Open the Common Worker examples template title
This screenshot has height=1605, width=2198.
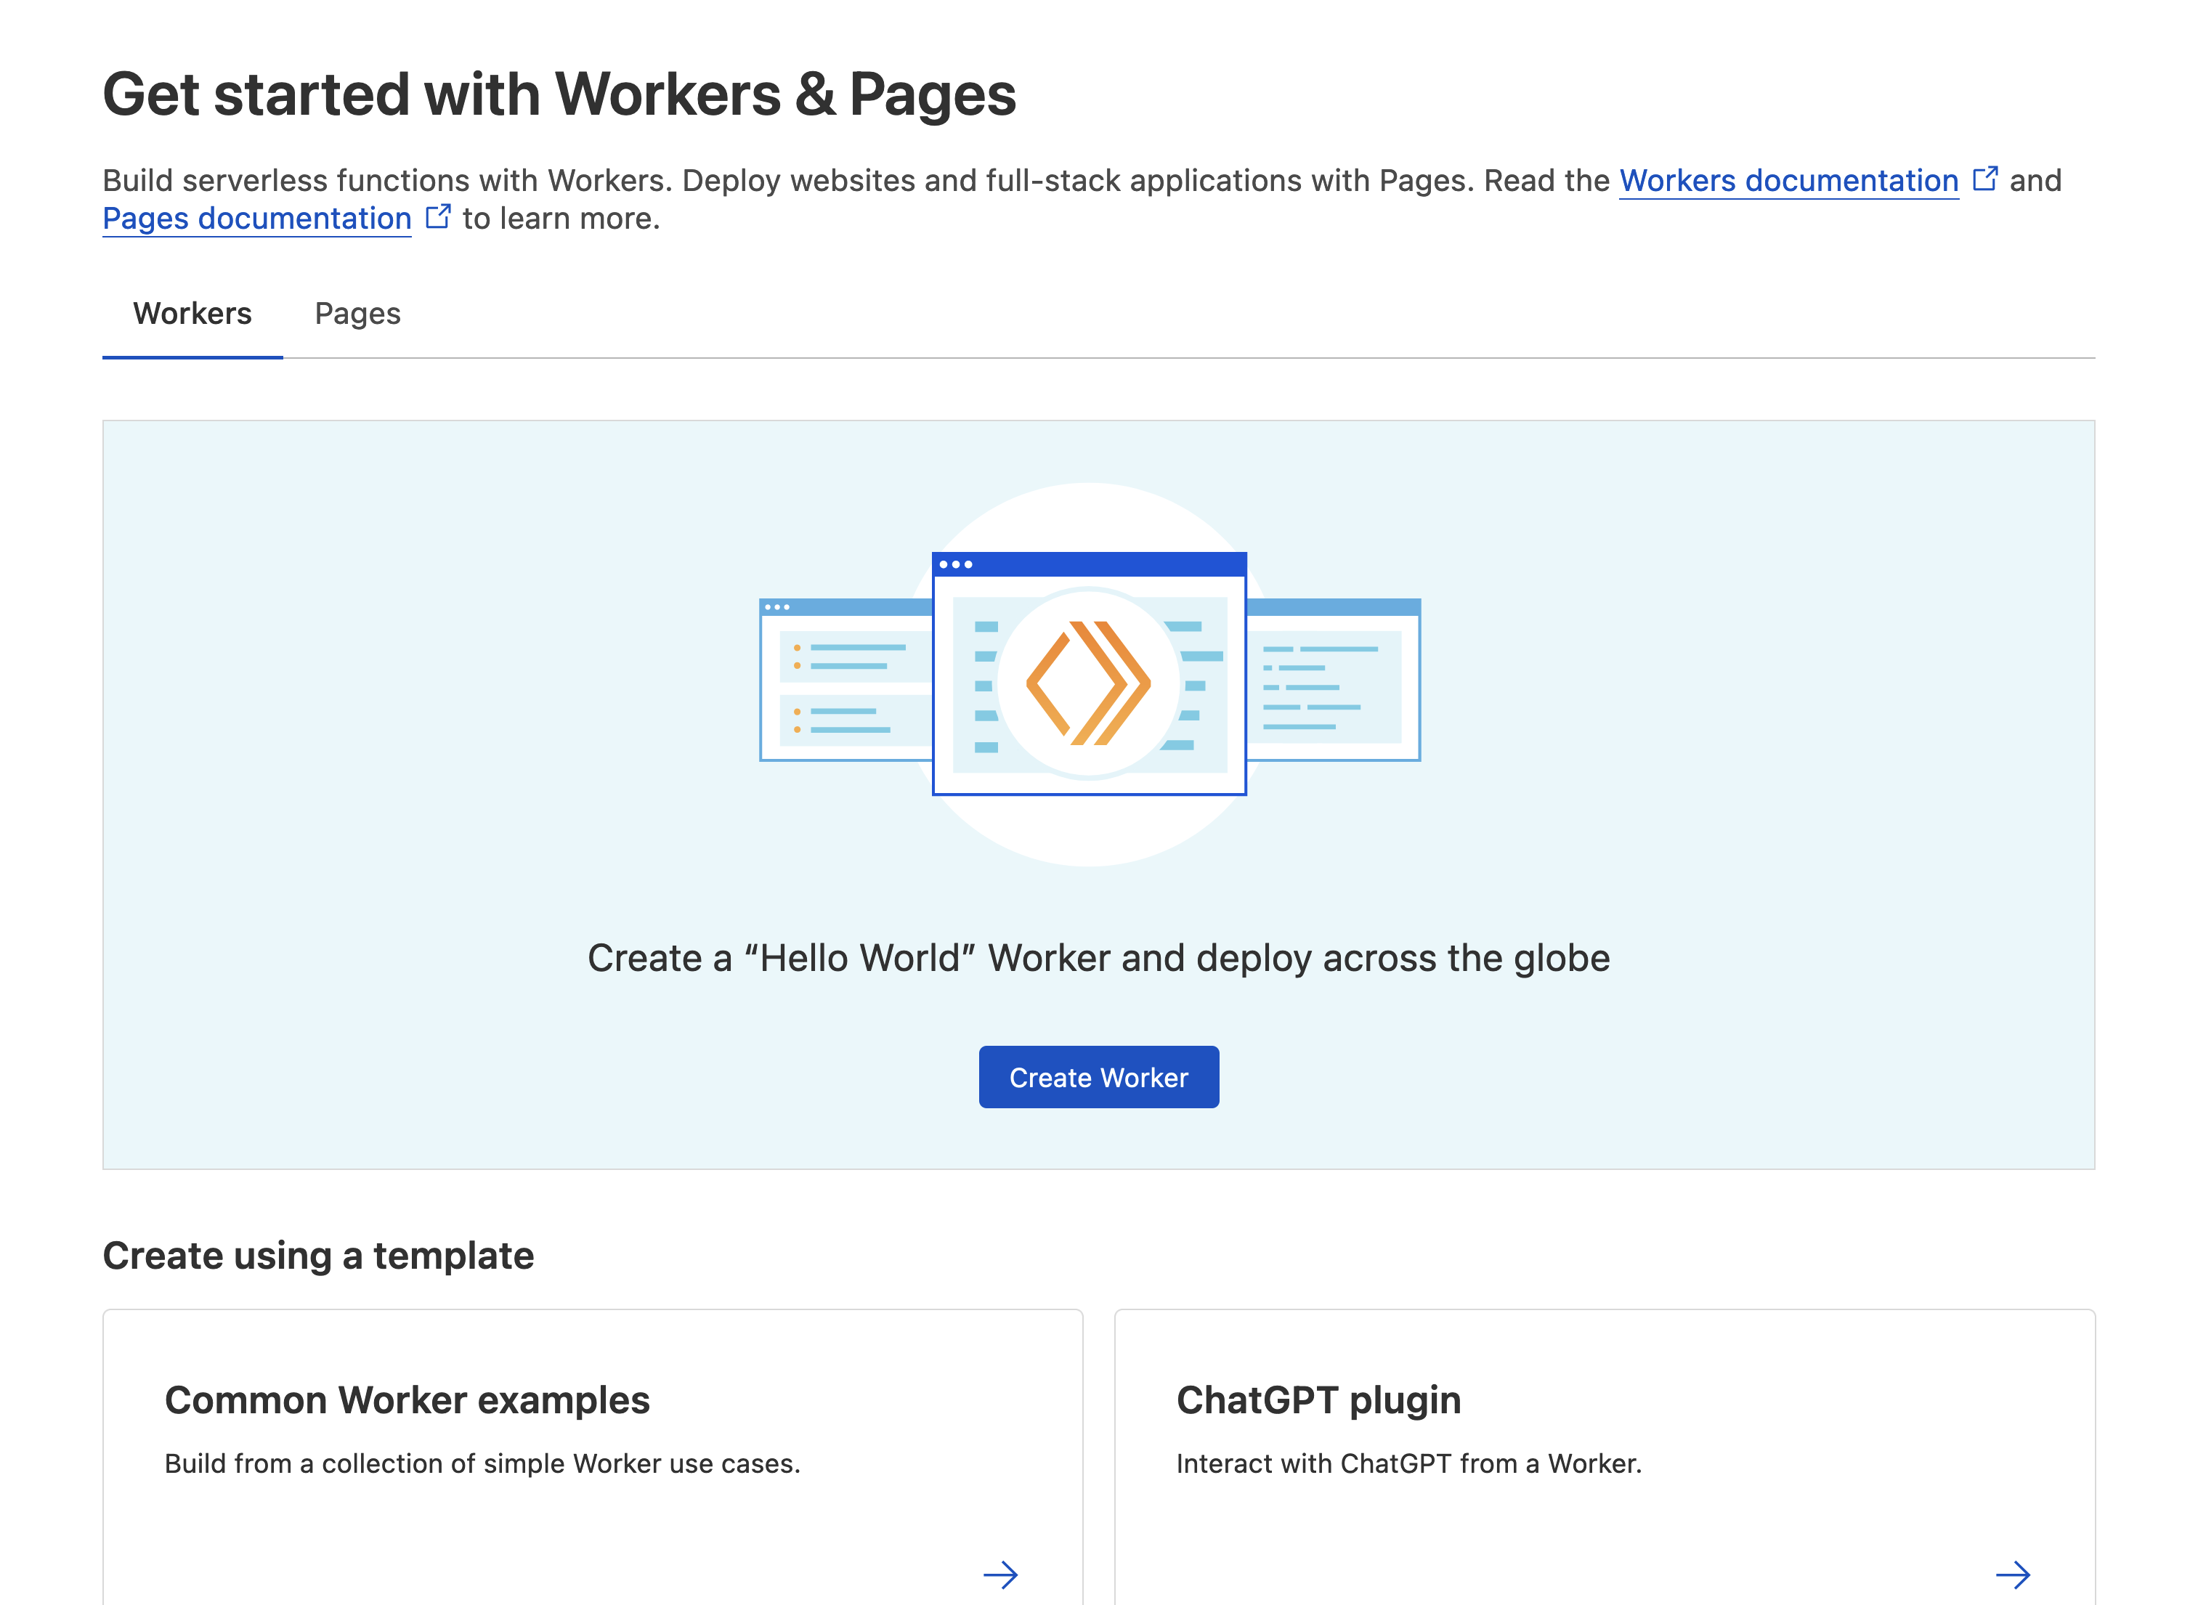click(x=407, y=1400)
